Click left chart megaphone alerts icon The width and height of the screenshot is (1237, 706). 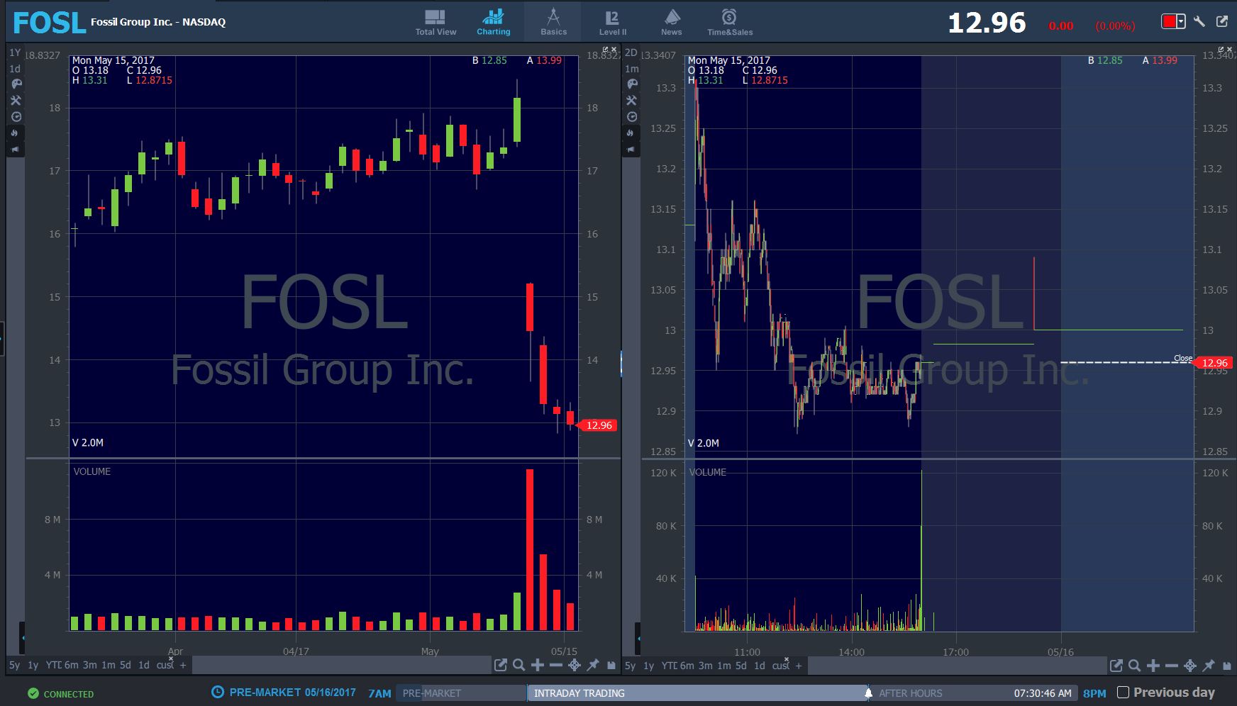(x=16, y=149)
